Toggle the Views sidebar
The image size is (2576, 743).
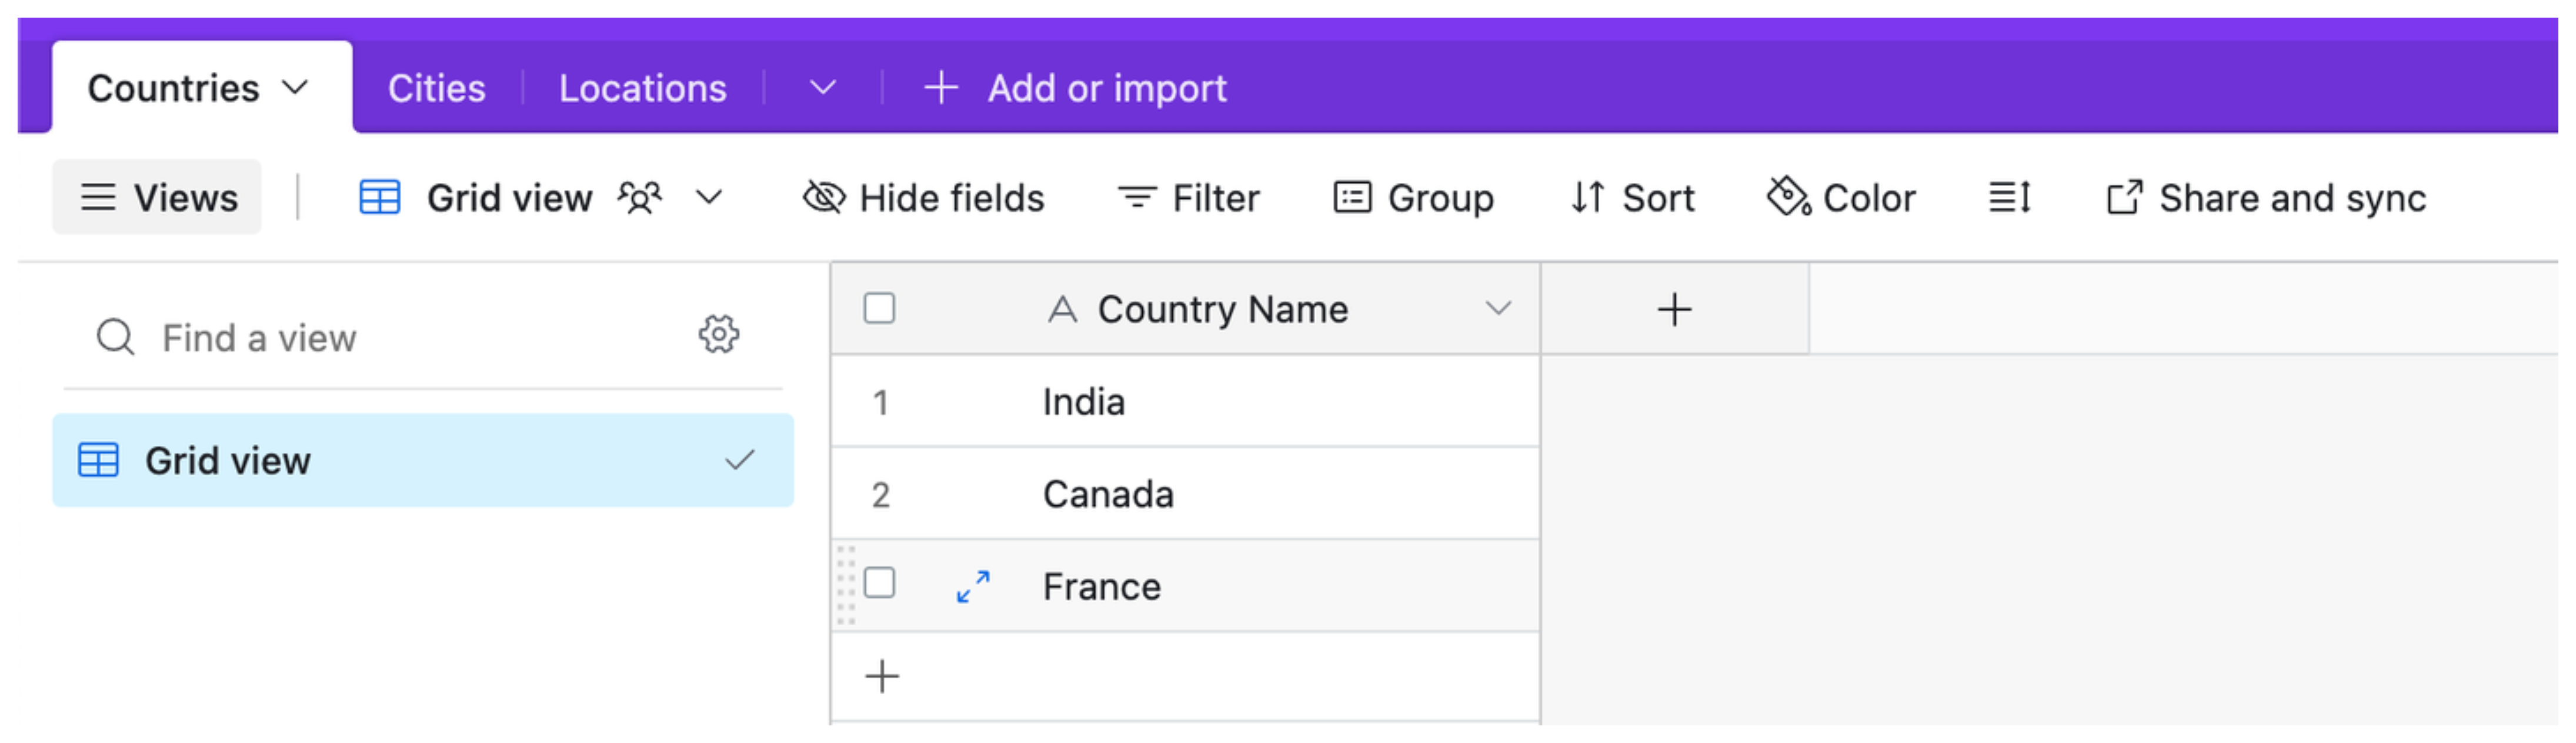tap(158, 198)
